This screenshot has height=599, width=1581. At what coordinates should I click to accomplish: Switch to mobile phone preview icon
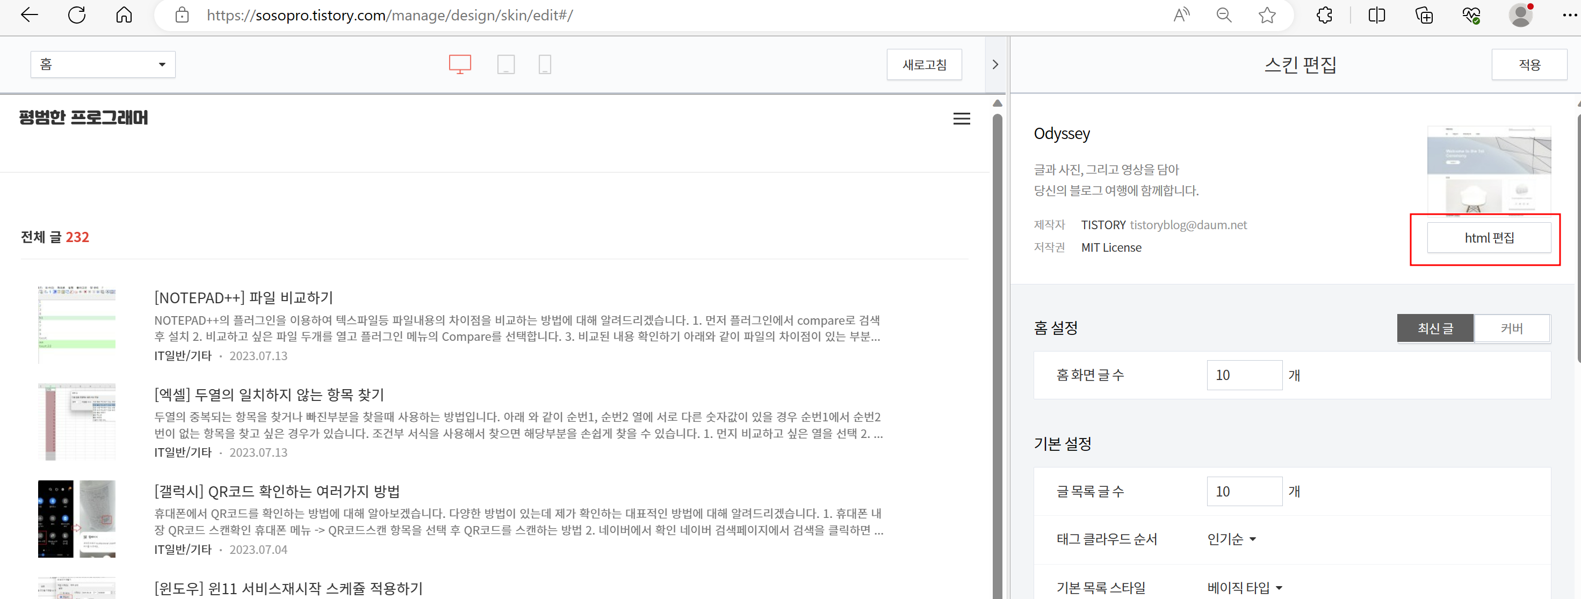(x=544, y=64)
